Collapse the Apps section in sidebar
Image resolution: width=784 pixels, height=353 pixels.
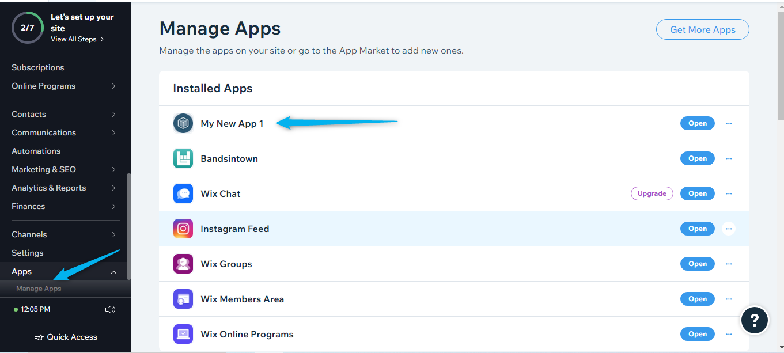[x=113, y=272]
